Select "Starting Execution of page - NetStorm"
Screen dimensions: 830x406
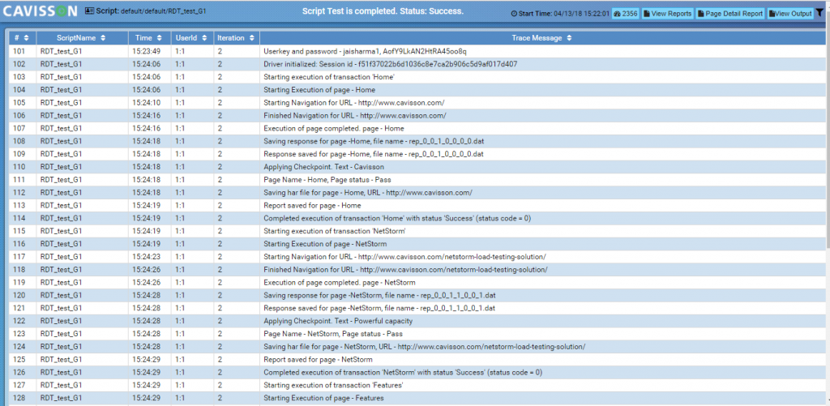pos(325,243)
